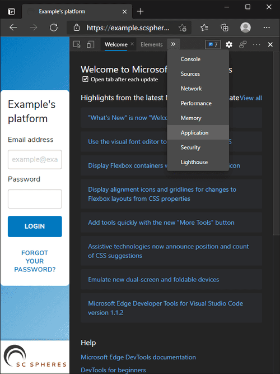Open Microsoft Edge DevTools documentation link
This screenshot has width=280, height=374.
138,357
